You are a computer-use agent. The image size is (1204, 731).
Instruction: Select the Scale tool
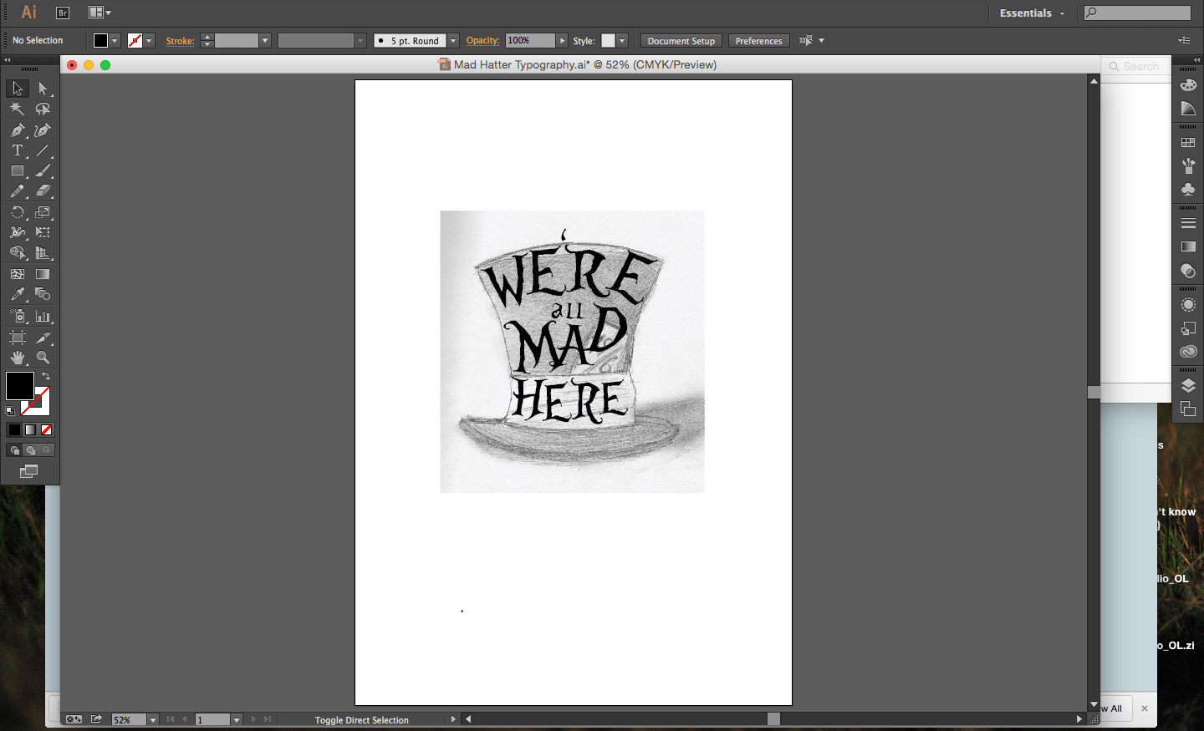(43, 212)
